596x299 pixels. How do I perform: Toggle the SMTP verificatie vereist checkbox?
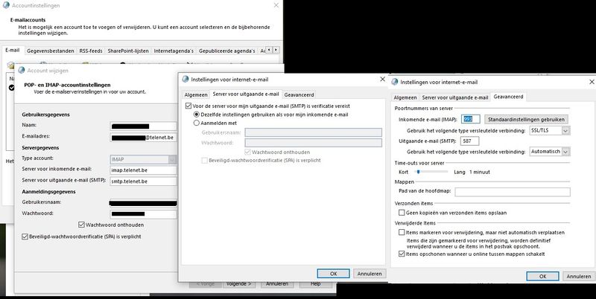187,106
